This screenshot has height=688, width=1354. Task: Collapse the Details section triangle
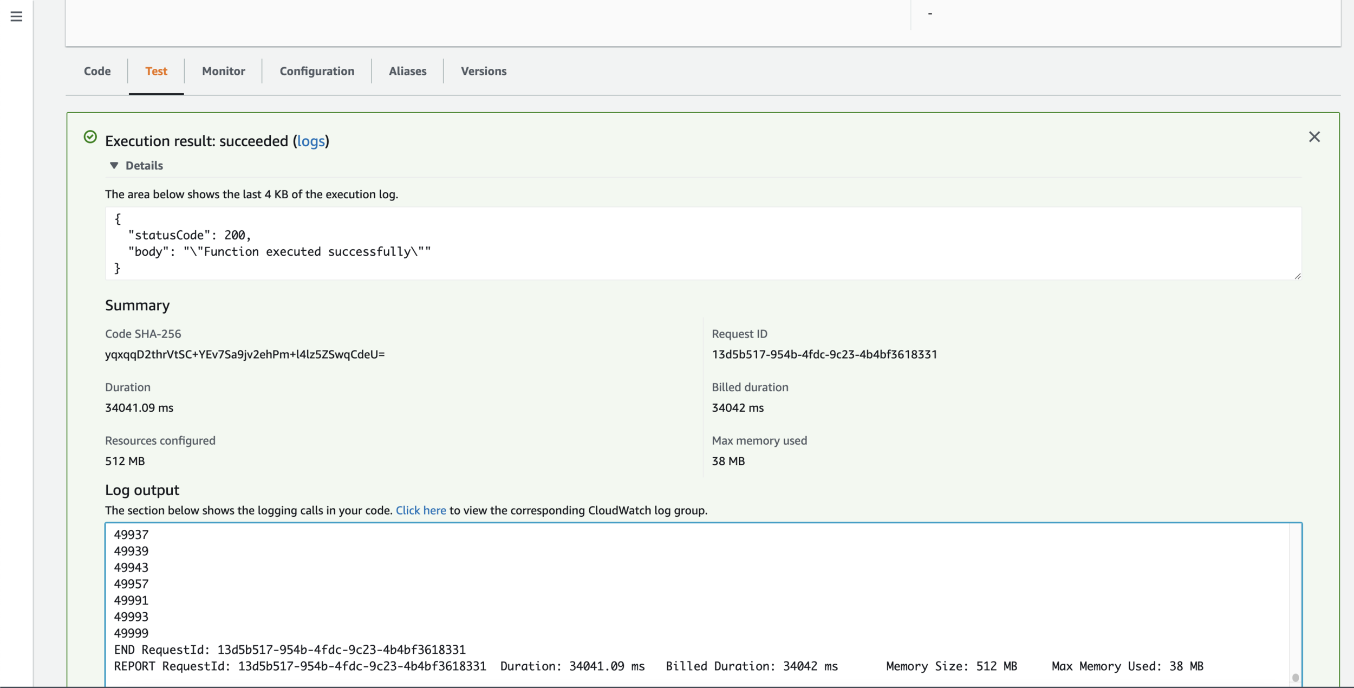pos(114,166)
